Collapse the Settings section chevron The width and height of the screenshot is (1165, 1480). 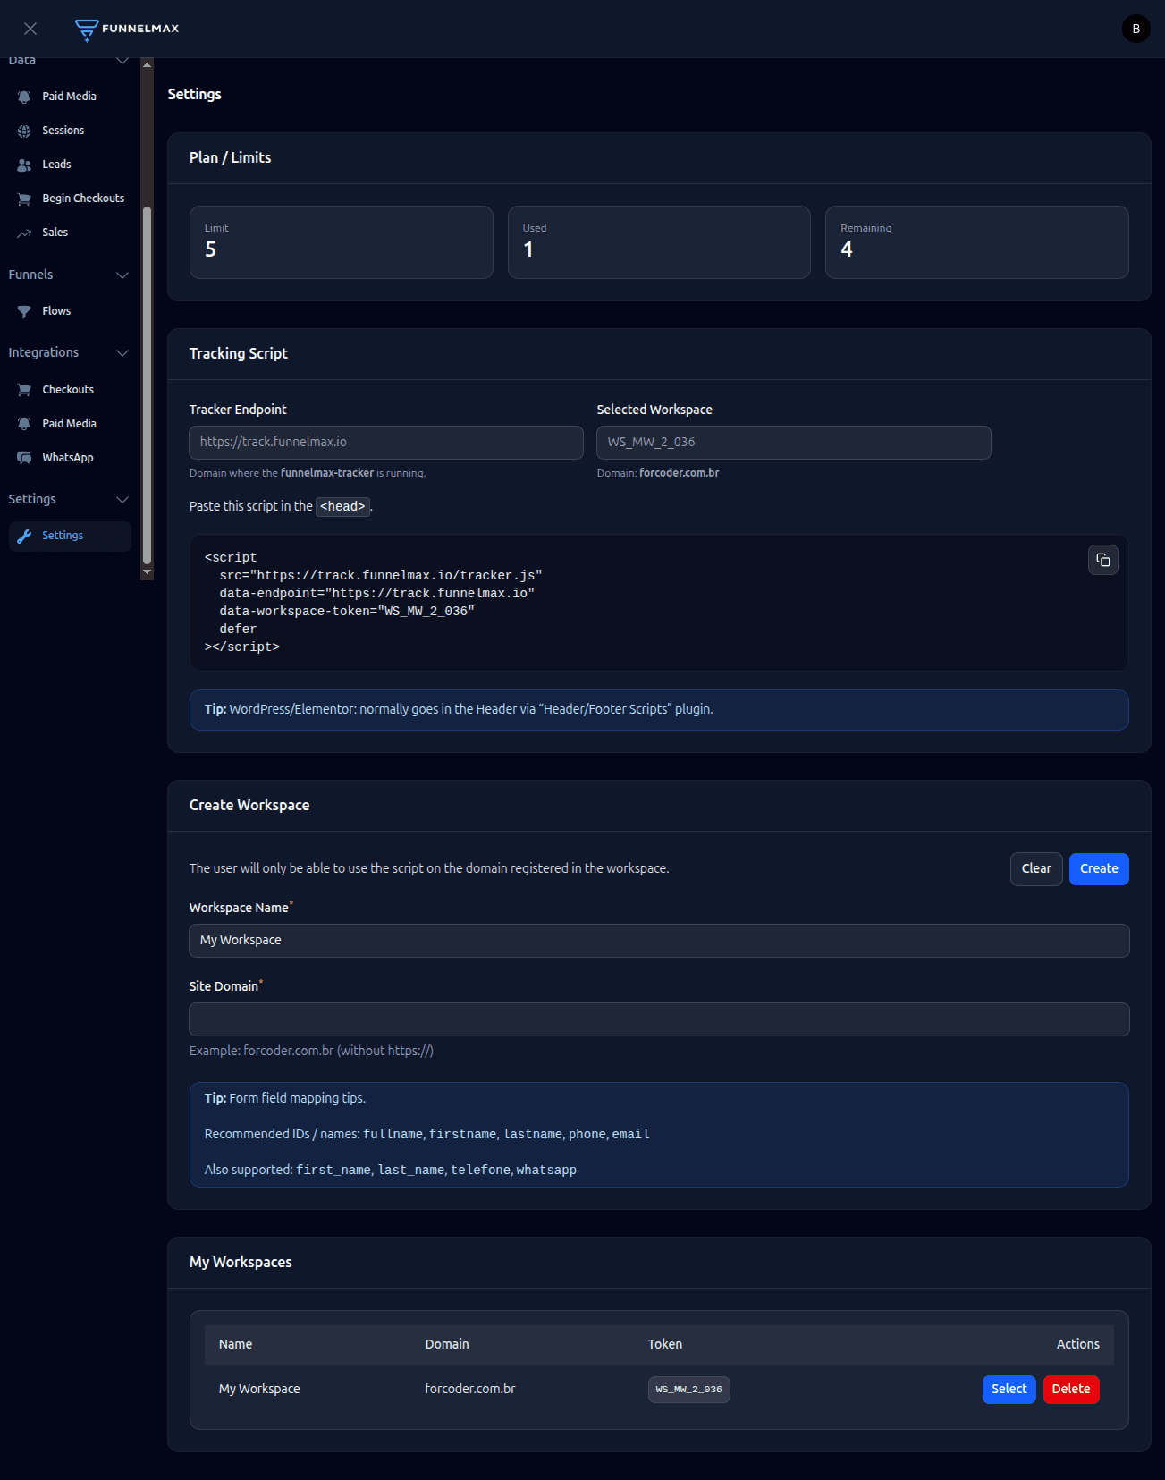(x=122, y=499)
